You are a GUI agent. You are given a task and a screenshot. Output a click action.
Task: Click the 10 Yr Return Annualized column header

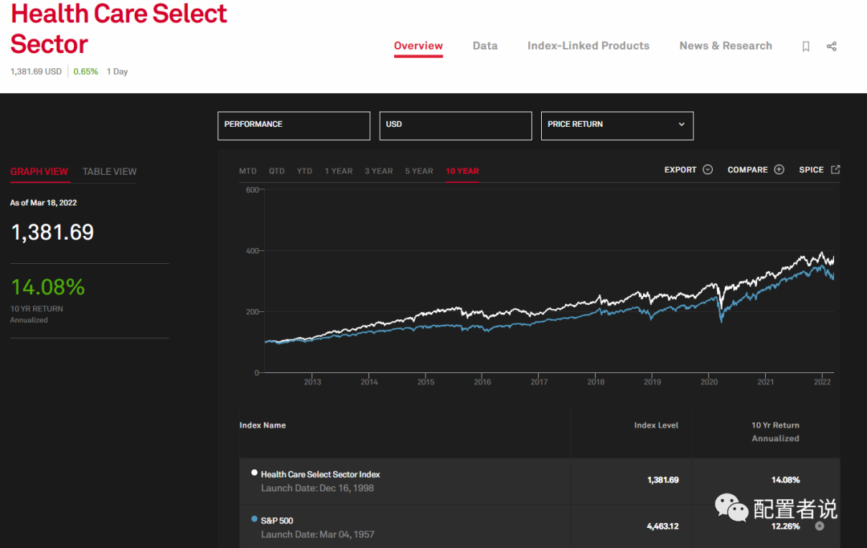click(775, 432)
